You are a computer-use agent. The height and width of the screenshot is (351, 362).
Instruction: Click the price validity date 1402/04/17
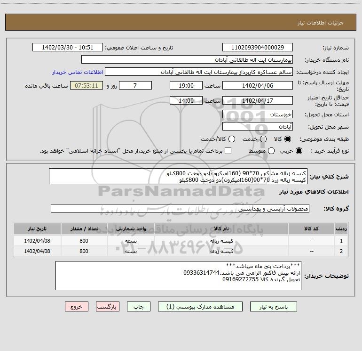click(x=258, y=100)
